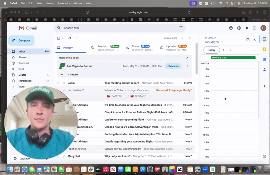270x175 pixels.
Task: Jump to Today in Calendar
Action: tap(212, 50)
